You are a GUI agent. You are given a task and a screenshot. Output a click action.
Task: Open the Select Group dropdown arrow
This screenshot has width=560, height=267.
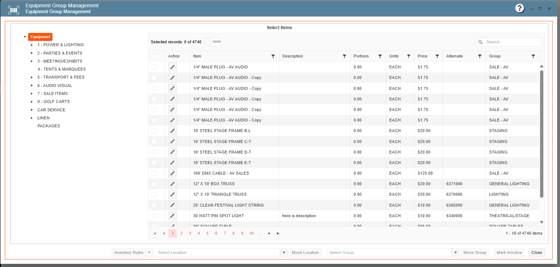(x=456, y=252)
